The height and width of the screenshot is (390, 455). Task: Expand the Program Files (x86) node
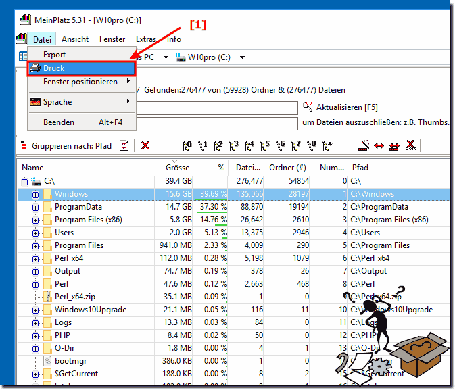coord(35,220)
